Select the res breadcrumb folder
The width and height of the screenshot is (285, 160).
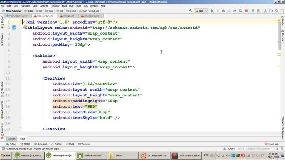point(60,11)
